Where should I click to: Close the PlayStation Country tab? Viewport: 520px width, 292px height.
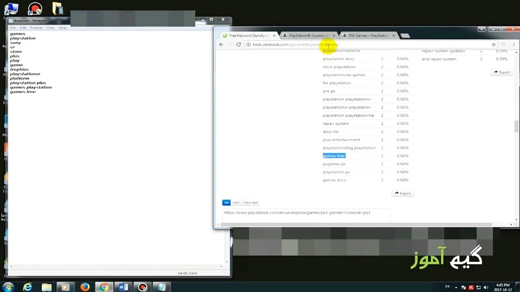[333, 35]
